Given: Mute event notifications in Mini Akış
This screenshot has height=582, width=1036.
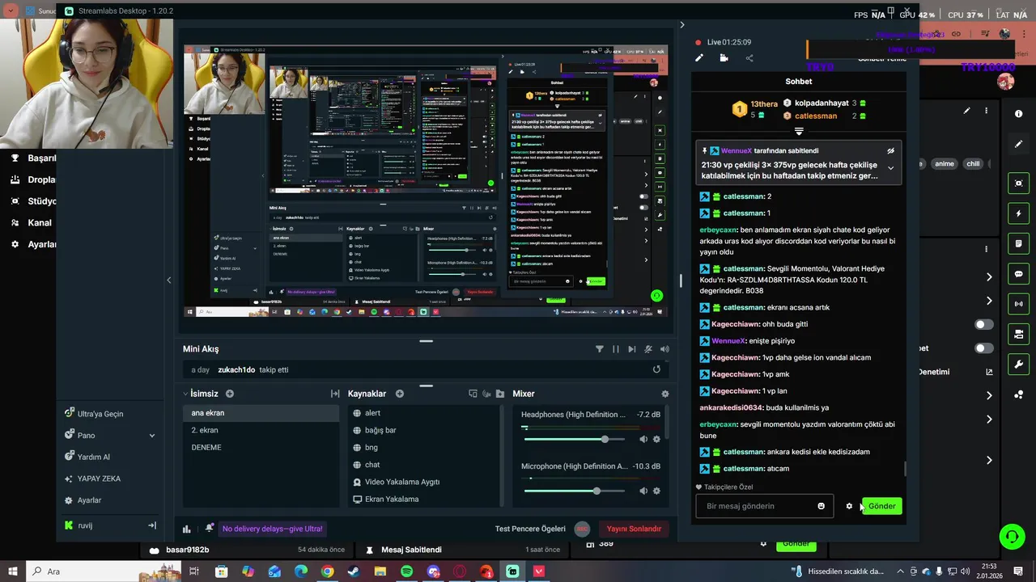Looking at the screenshot, I should click(x=648, y=349).
